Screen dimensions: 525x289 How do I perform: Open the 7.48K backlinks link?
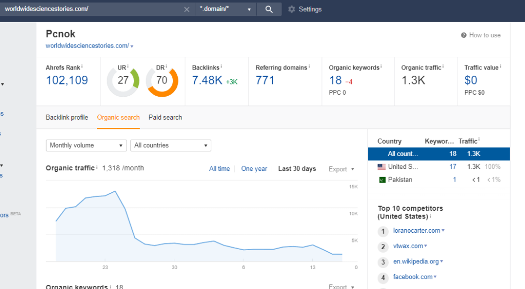click(207, 80)
